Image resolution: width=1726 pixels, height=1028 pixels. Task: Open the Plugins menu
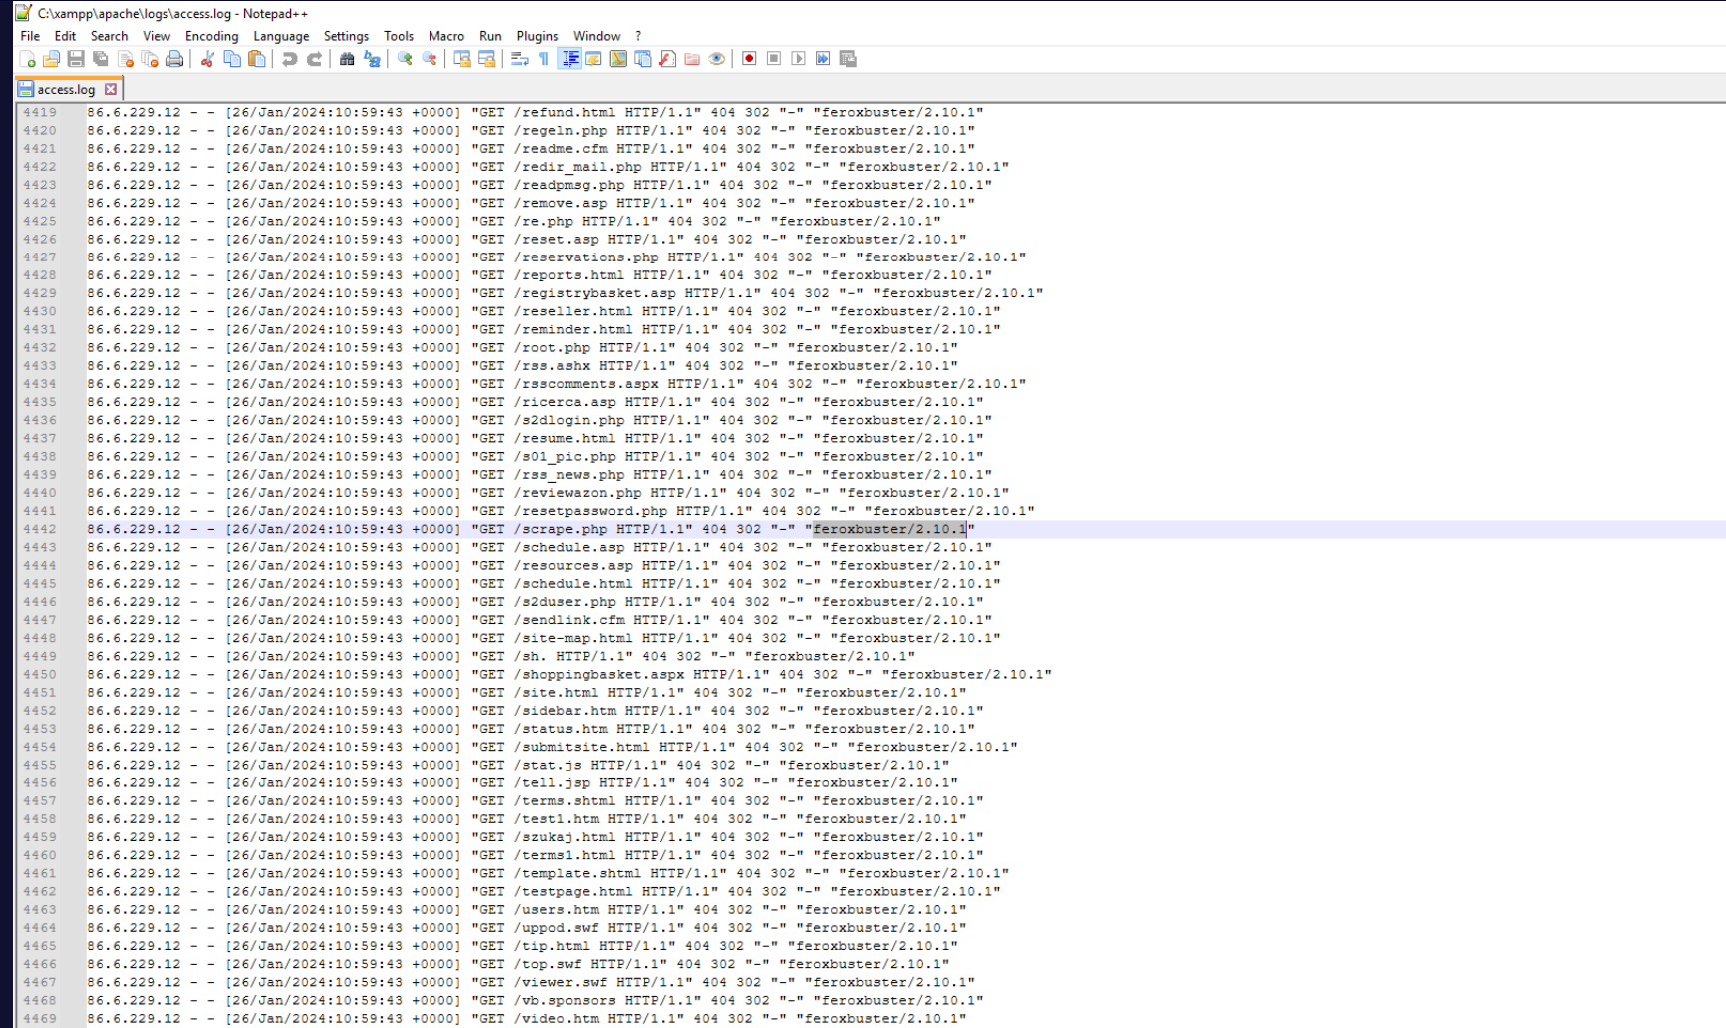[x=537, y=36]
